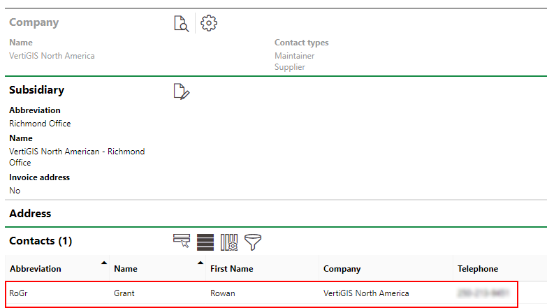Screen dimensions: 547x308
Task: Click the company details view icon
Action: tap(181, 23)
